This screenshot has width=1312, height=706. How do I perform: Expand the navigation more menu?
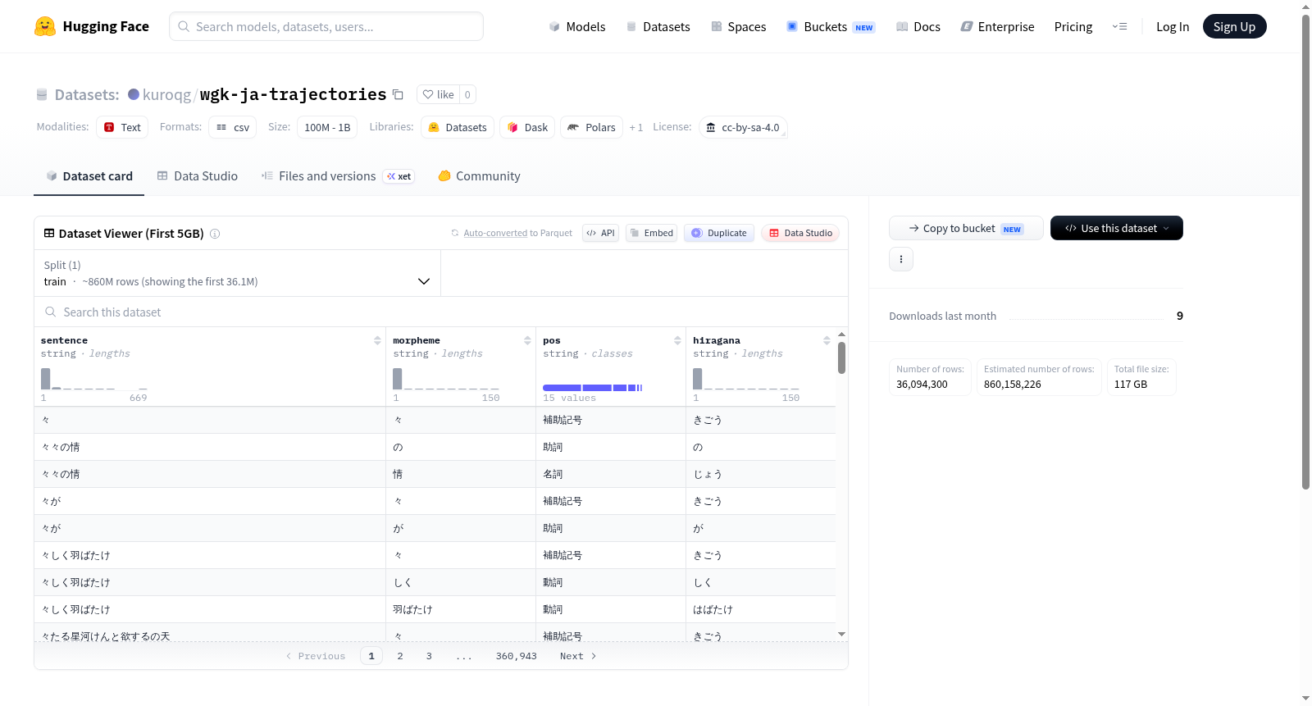(x=1119, y=26)
